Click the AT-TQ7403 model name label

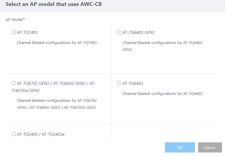(27, 32)
